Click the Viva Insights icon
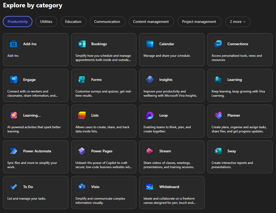This screenshot has width=276, height=213. tap(150, 80)
